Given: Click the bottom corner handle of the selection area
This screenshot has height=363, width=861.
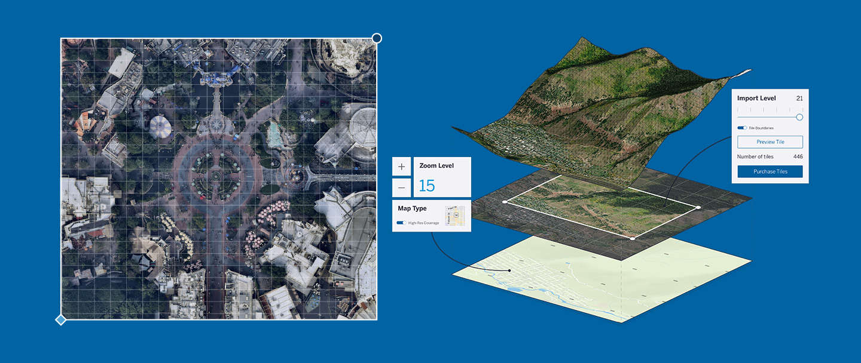Looking at the screenshot, I should tap(633, 238).
